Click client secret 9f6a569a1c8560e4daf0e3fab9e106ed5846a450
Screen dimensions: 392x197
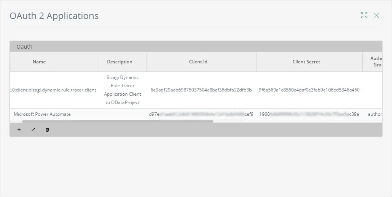point(309,90)
